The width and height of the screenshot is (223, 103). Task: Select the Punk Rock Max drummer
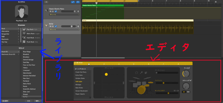(x=32, y=42)
